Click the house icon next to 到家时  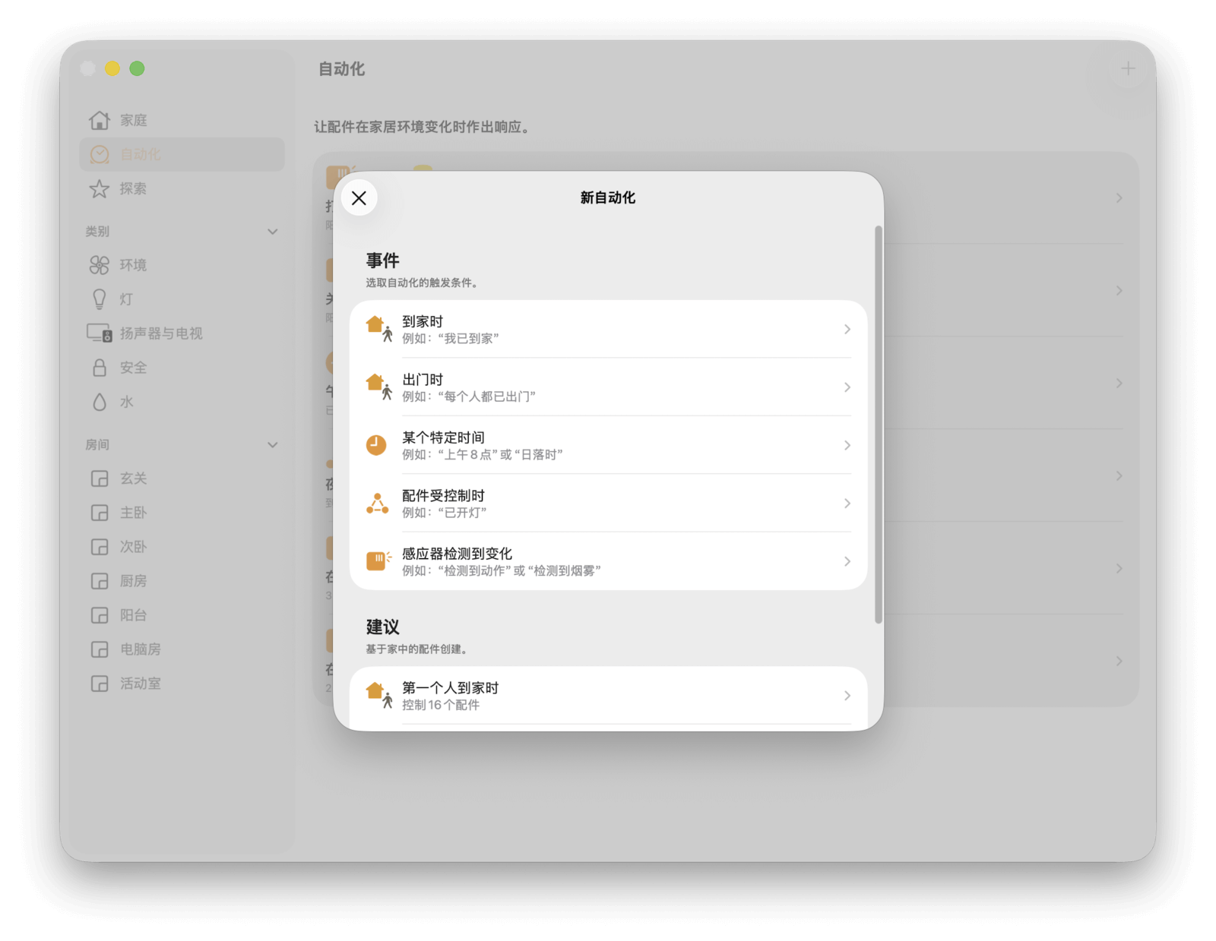(x=379, y=329)
